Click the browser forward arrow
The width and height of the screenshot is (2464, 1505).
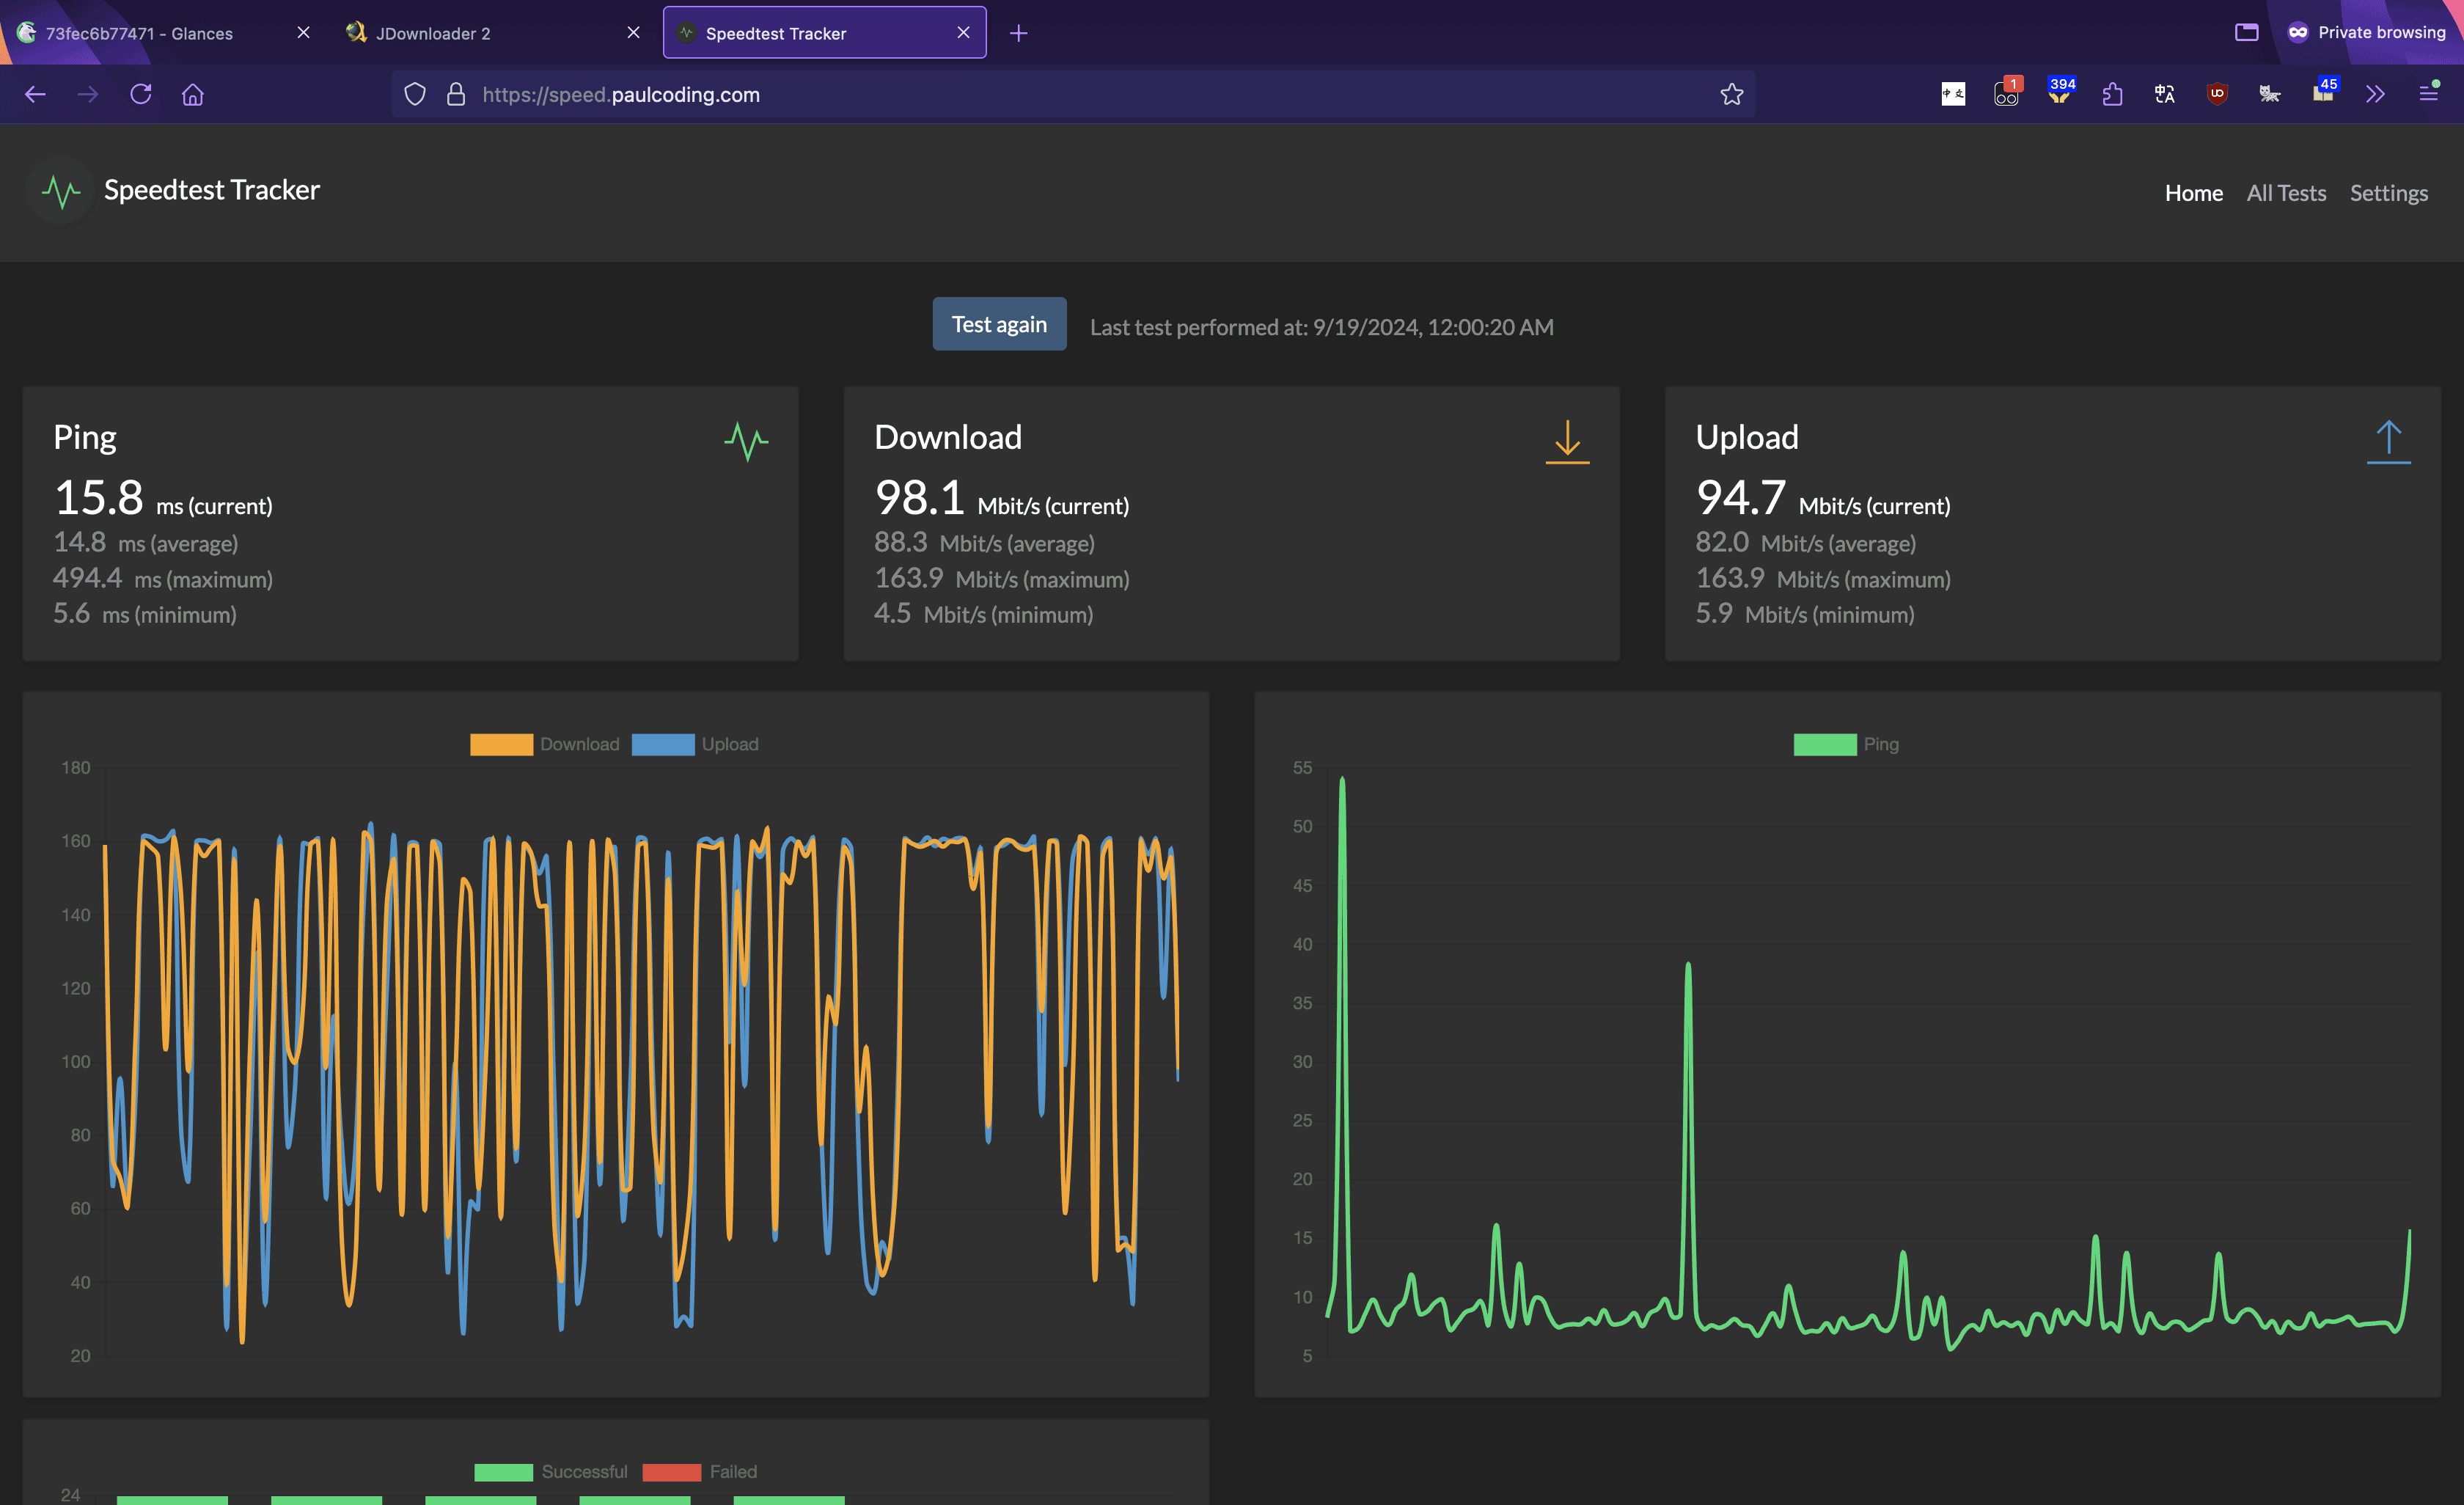88,94
